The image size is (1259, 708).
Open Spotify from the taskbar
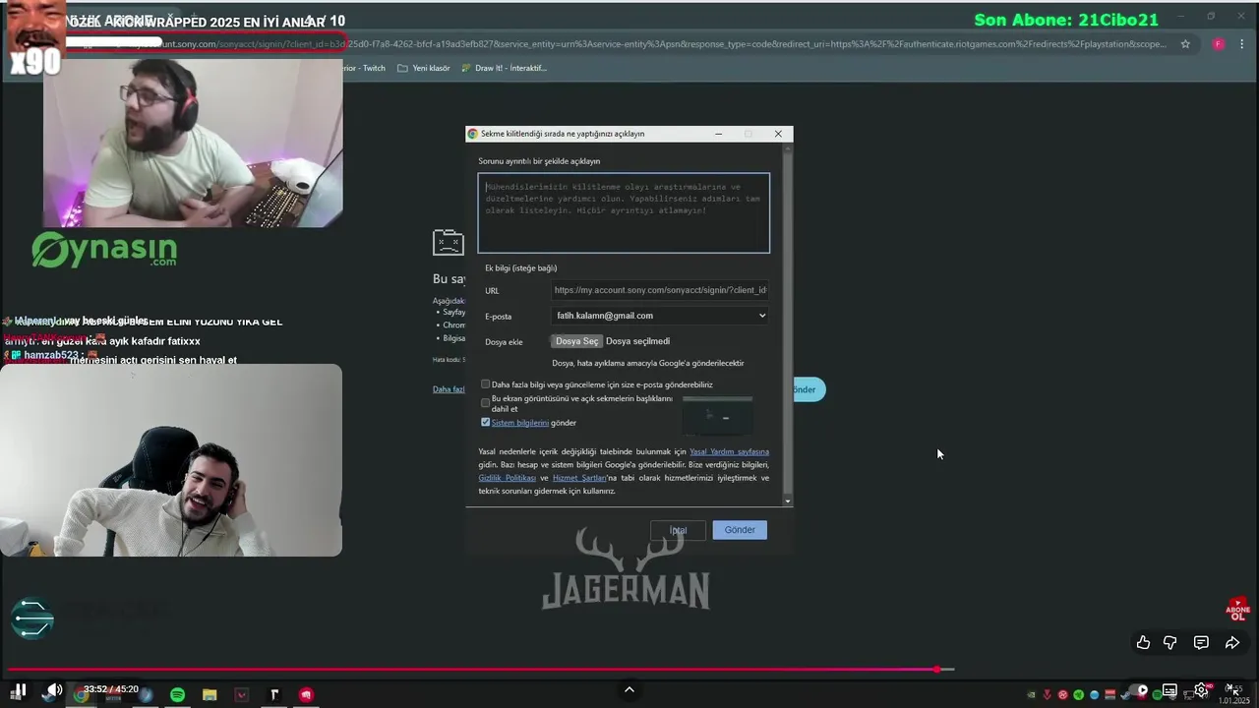(177, 695)
